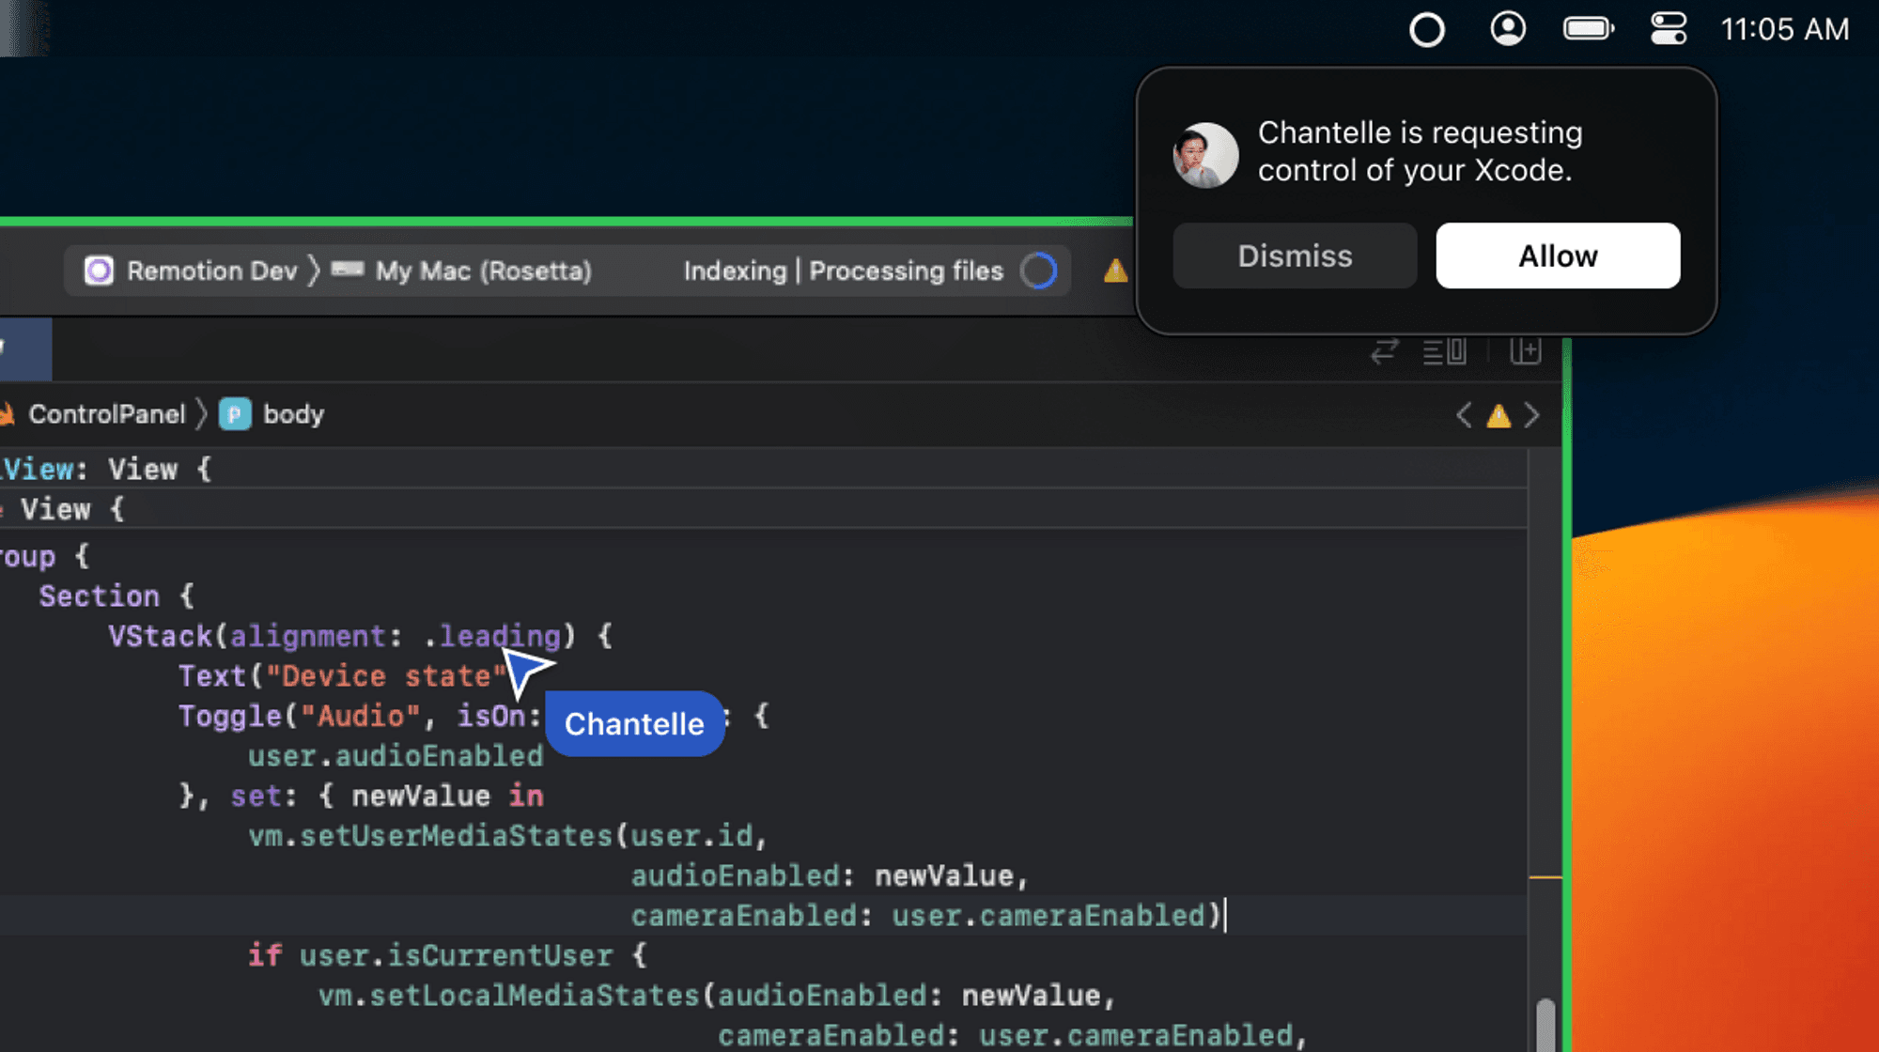Open the 11:05 AM clock menu
Screen dimensions: 1879x1052
[1784, 29]
